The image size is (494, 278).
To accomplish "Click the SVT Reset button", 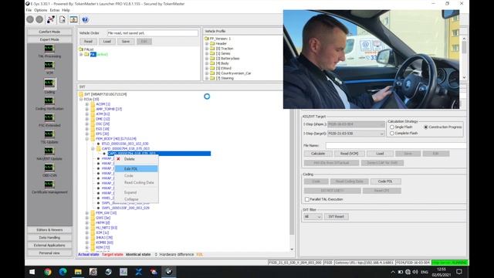I will point(337,216).
